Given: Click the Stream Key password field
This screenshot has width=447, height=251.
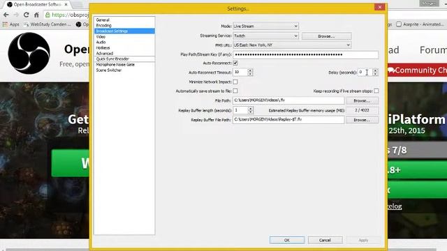Looking at the screenshot, I should point(306,54).
